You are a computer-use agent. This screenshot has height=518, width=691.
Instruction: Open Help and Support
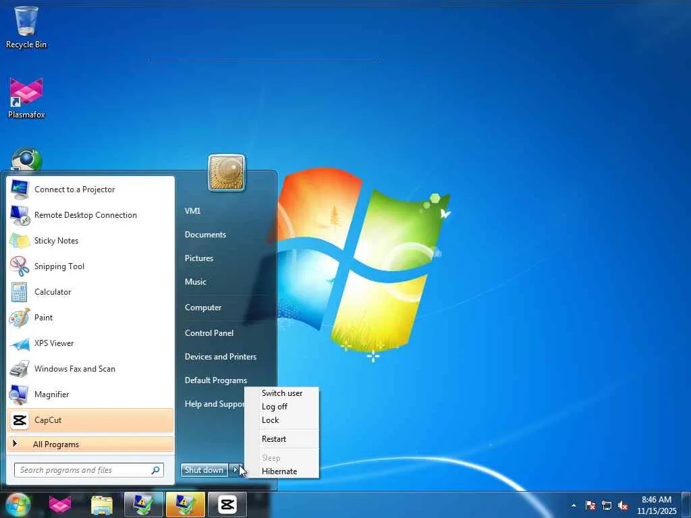pos(214,404)
